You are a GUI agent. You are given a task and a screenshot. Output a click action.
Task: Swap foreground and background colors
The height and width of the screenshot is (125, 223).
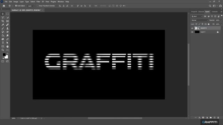coord(7,53)
